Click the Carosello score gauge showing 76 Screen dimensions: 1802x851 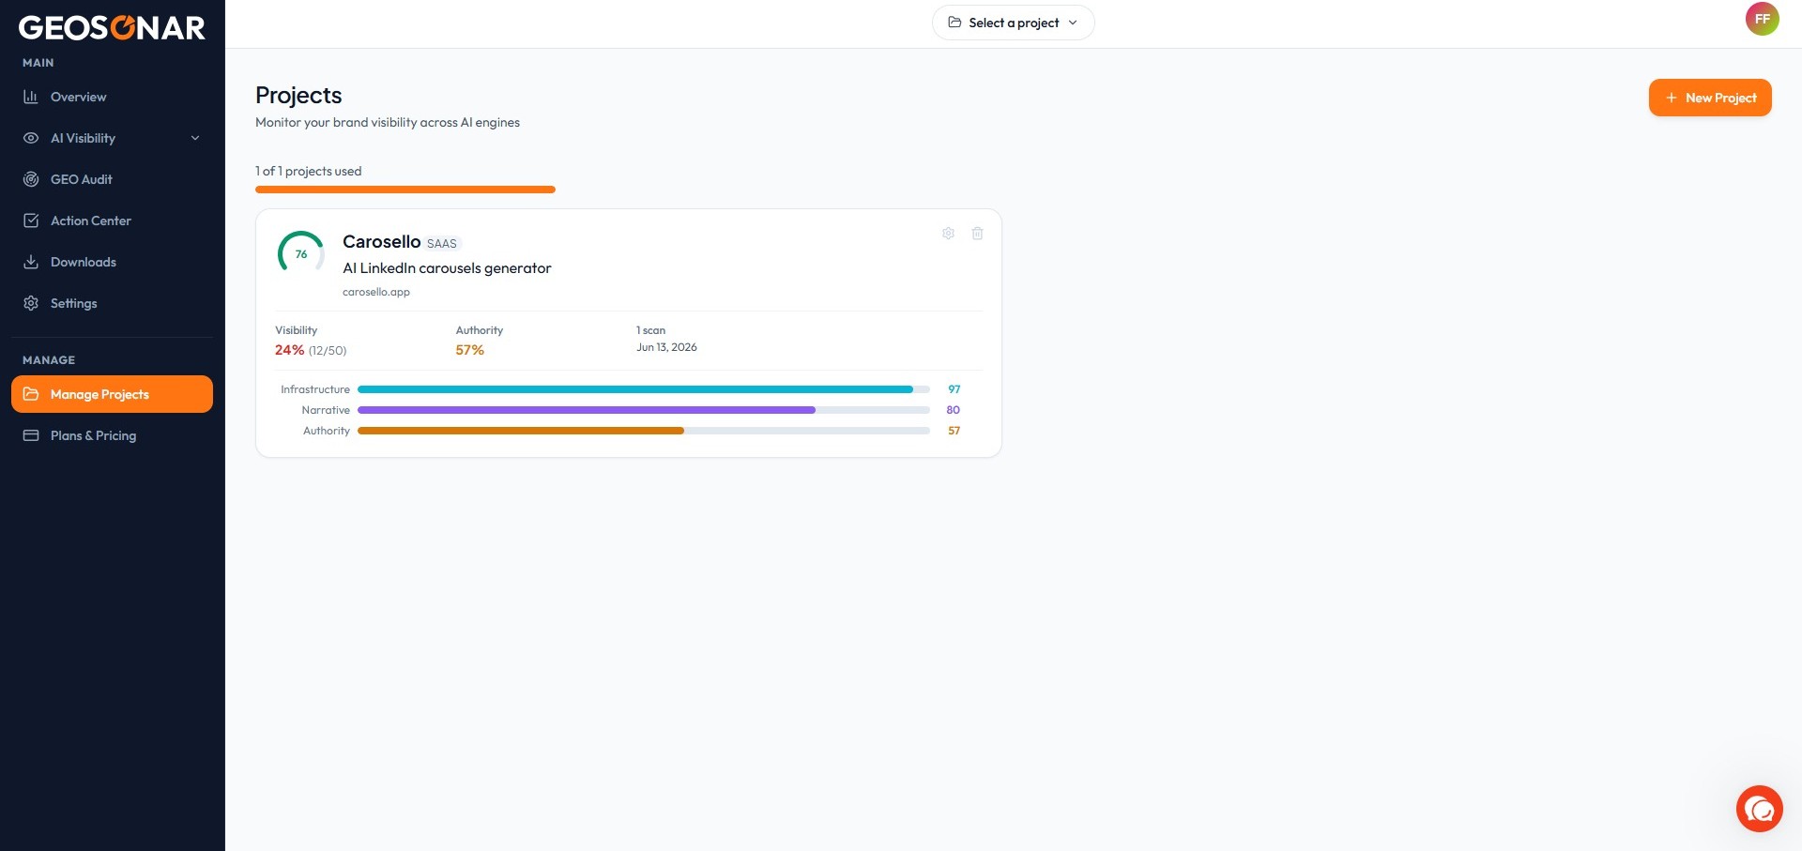coord(301,254)
